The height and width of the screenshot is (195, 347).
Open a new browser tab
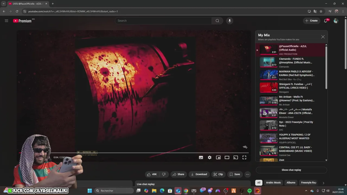(53, 4)
